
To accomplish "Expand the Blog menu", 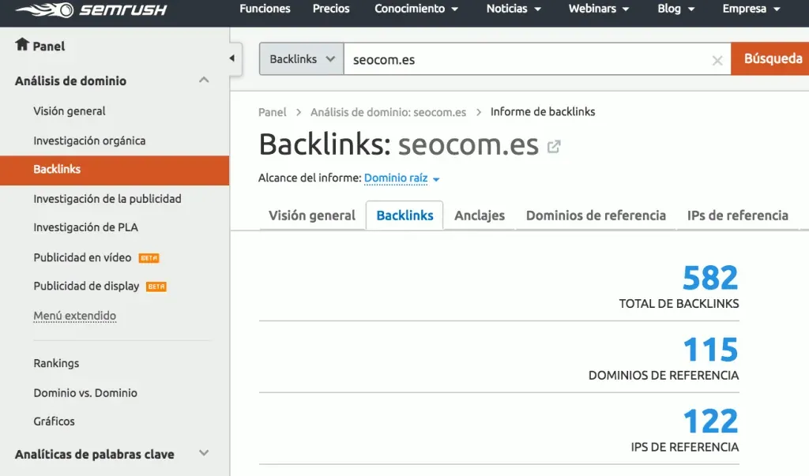I will [676, 9].
